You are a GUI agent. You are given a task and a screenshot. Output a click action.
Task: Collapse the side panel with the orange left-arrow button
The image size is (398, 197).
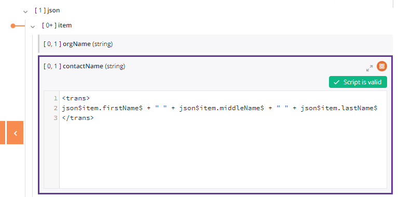coord(15,133)
